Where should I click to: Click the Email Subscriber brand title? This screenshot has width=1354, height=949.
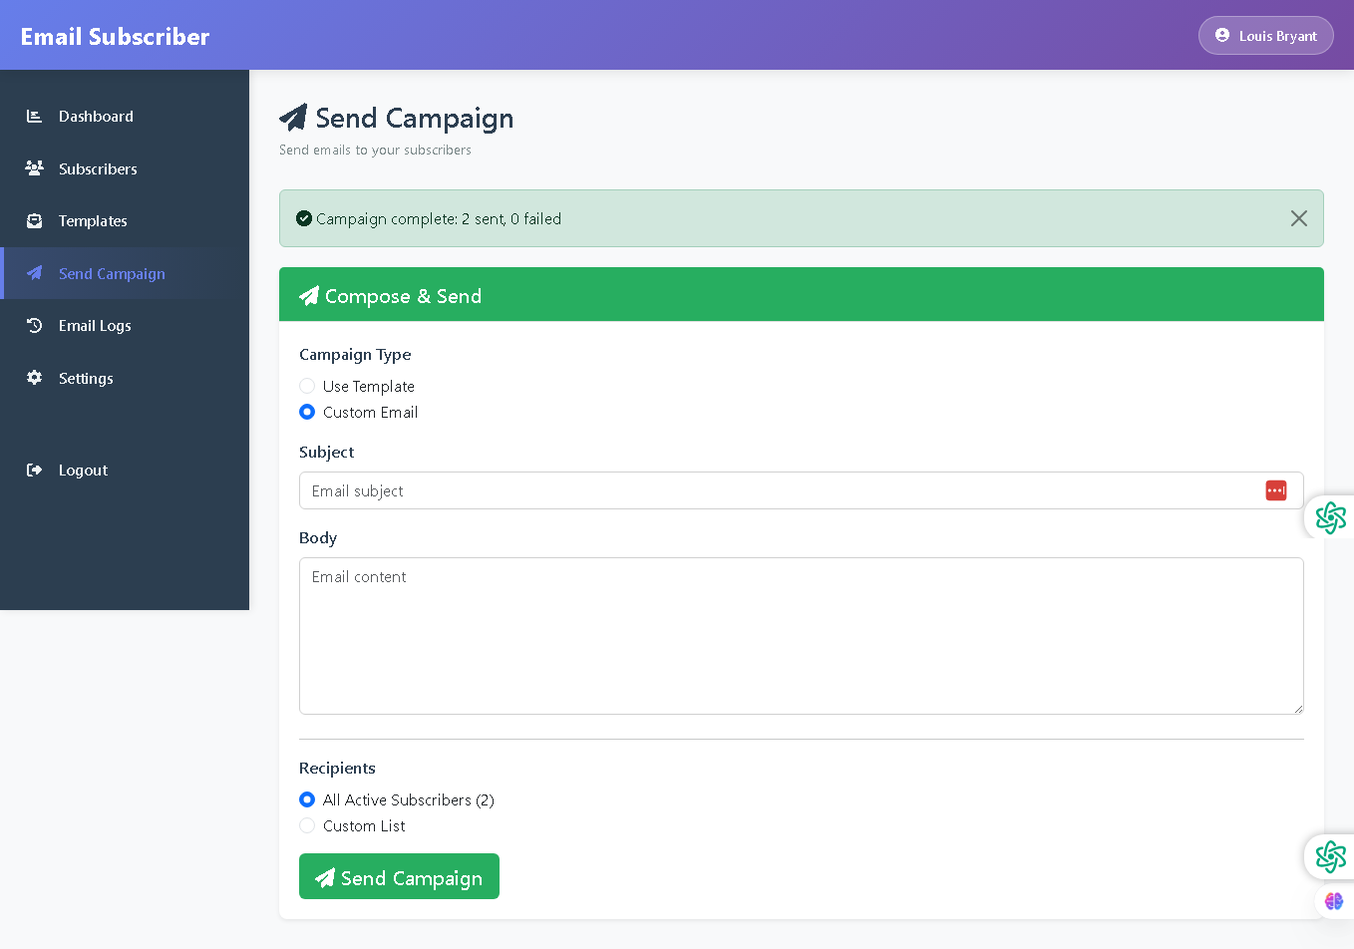tap(115, 37)
